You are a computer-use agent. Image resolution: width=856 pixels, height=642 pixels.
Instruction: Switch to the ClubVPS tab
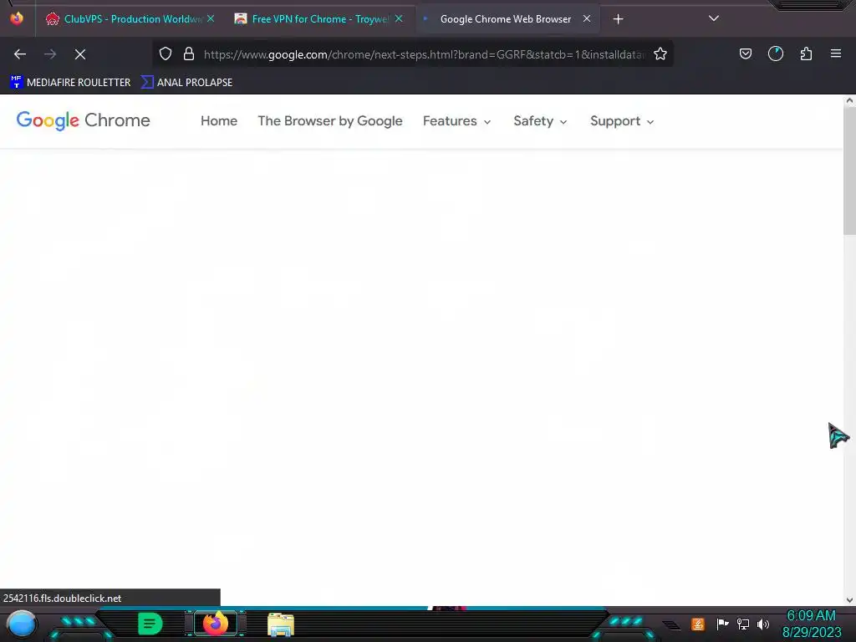[130, 19]
